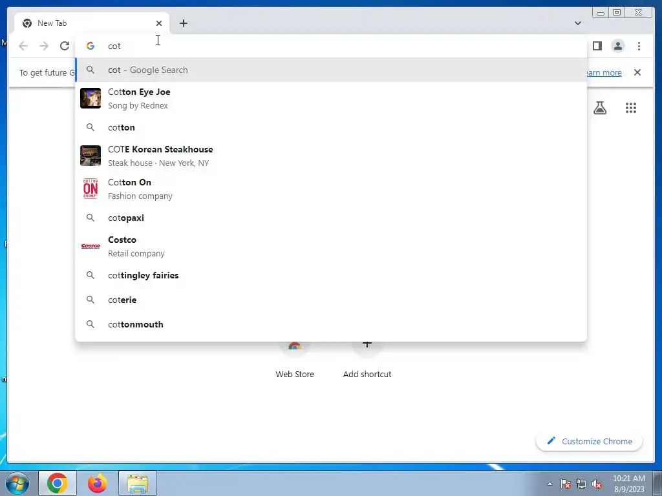Click the Cotton Eye Joe thumbnail
The height and width of the screenshot is (496, 662).
tap(91, 98)
